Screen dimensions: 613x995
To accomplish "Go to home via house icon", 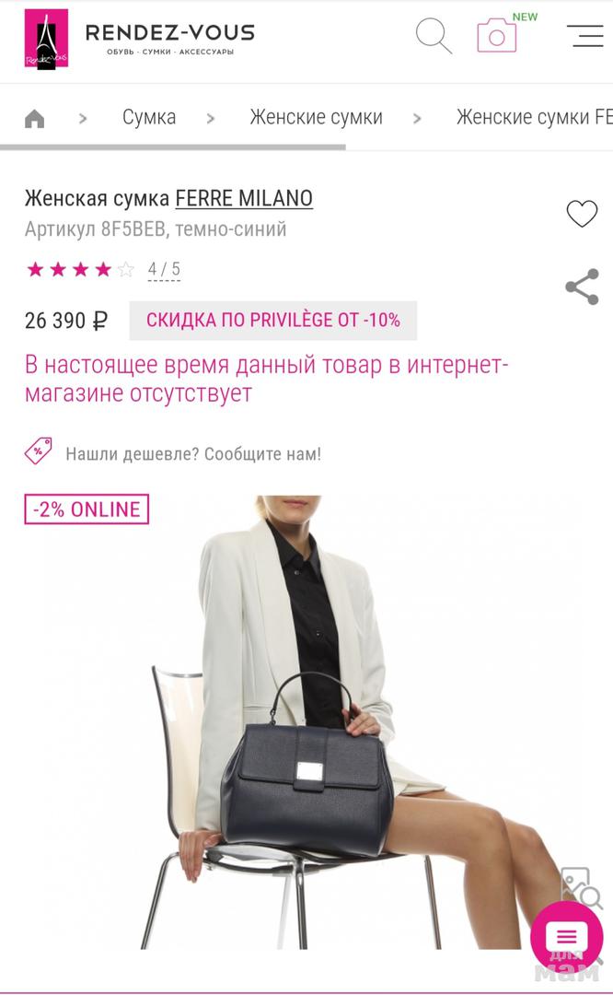I will coord(34,118).
